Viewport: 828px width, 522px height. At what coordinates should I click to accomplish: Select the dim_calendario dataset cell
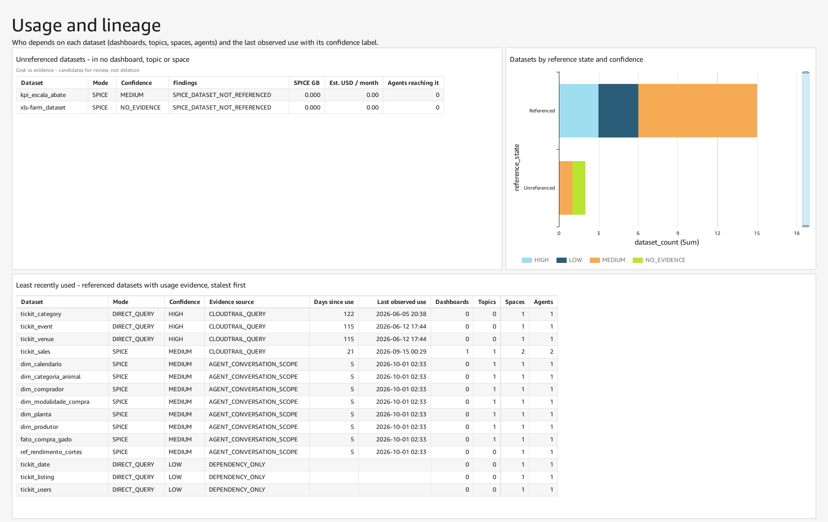(62, 364)
